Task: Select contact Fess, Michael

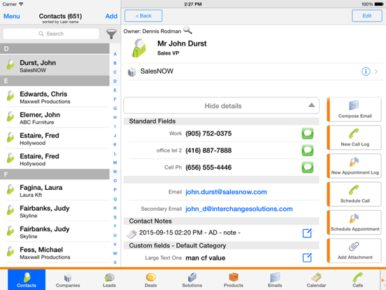Action: tap(55, 252)
